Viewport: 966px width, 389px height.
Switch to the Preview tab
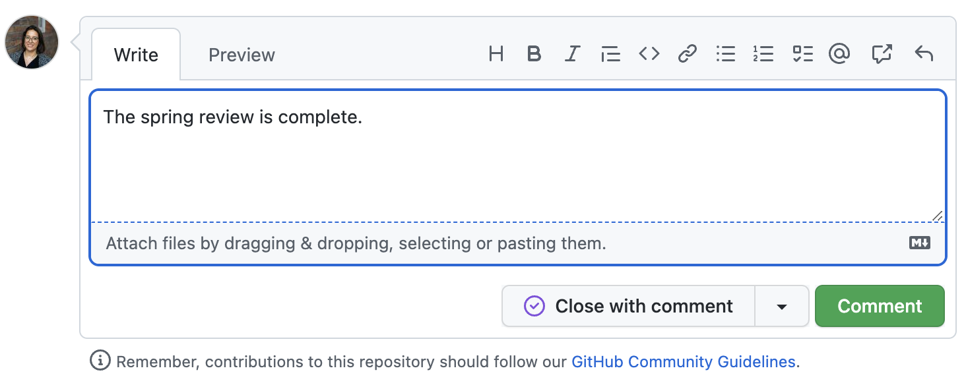coord(241,55)
